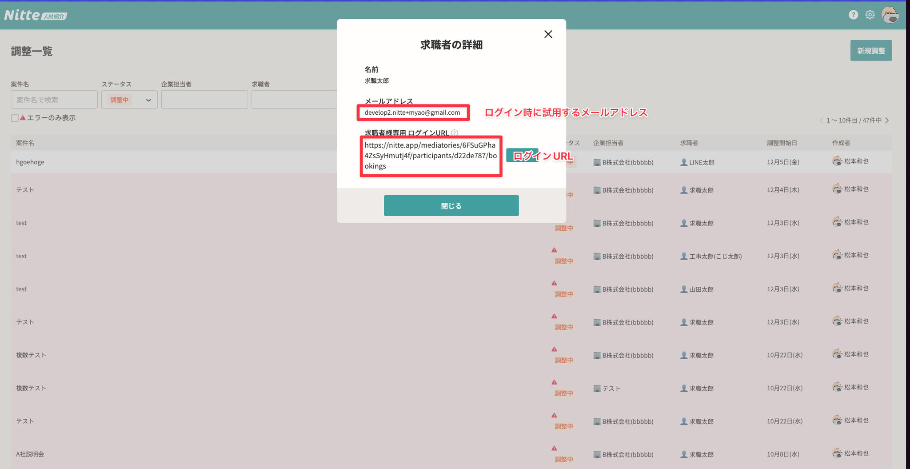Click the 10月8日(水) date cell
The image size is (910, 469).
[x=783, y=454]
